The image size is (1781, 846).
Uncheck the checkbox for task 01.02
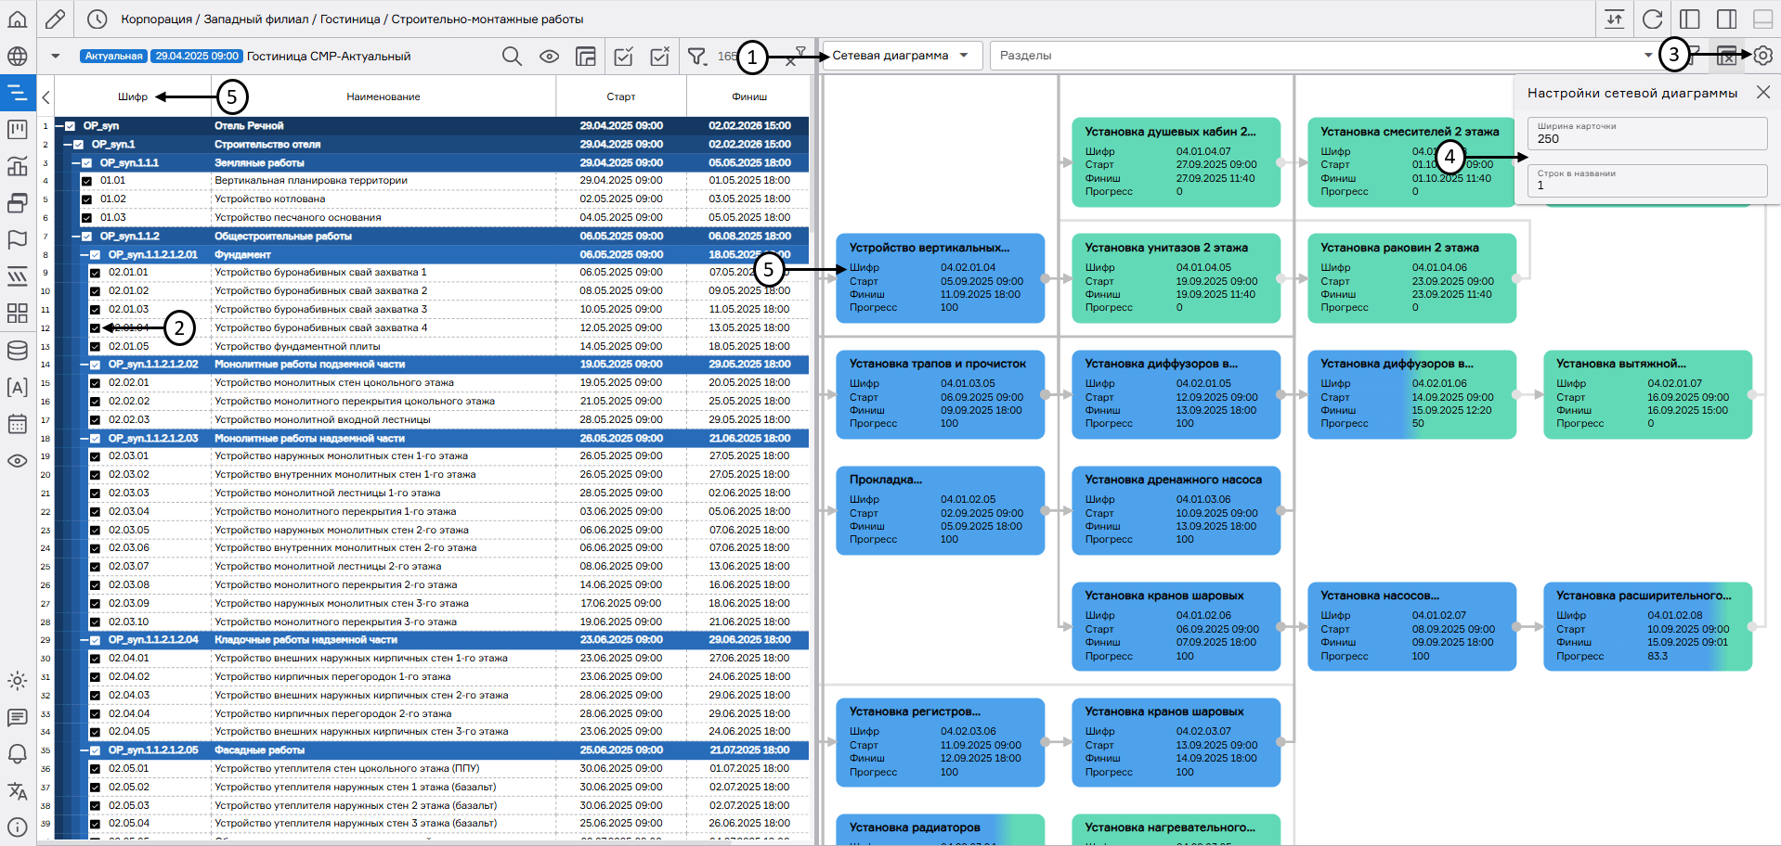click(x=86, y=199)
